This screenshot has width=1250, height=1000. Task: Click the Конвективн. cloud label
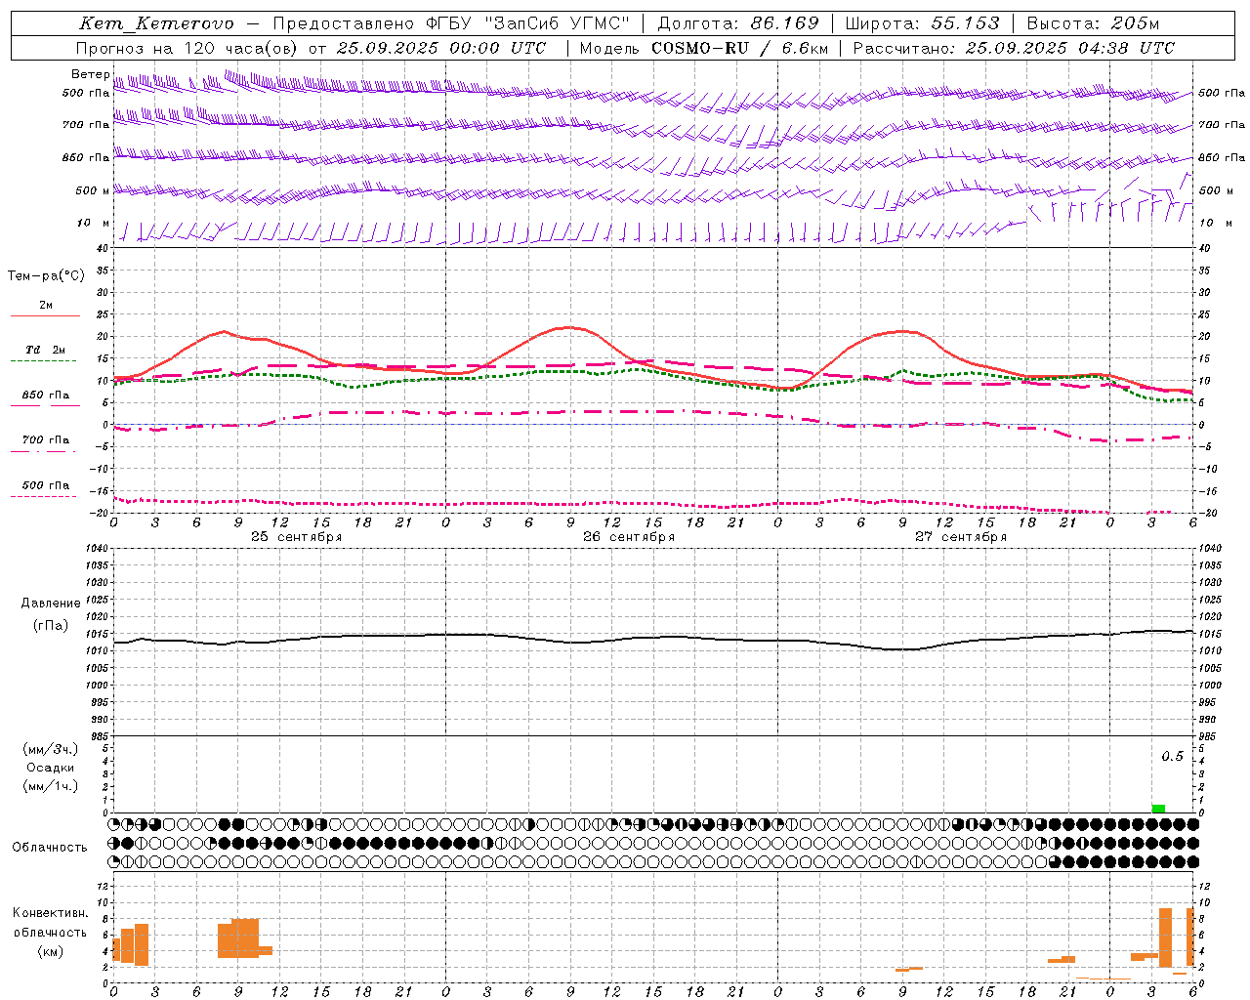click(50, 913)
